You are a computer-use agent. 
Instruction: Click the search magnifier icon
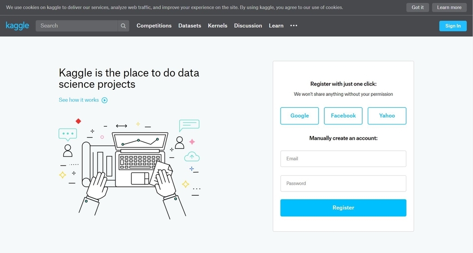(x=123, y=26)
